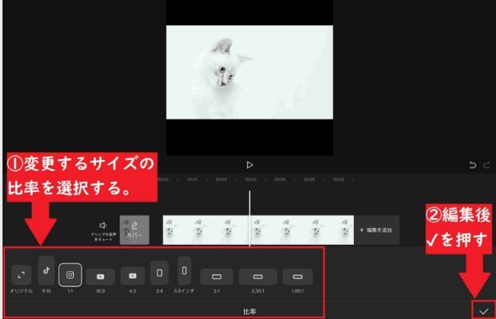Click the 比率 panel title

click(250, 311)
